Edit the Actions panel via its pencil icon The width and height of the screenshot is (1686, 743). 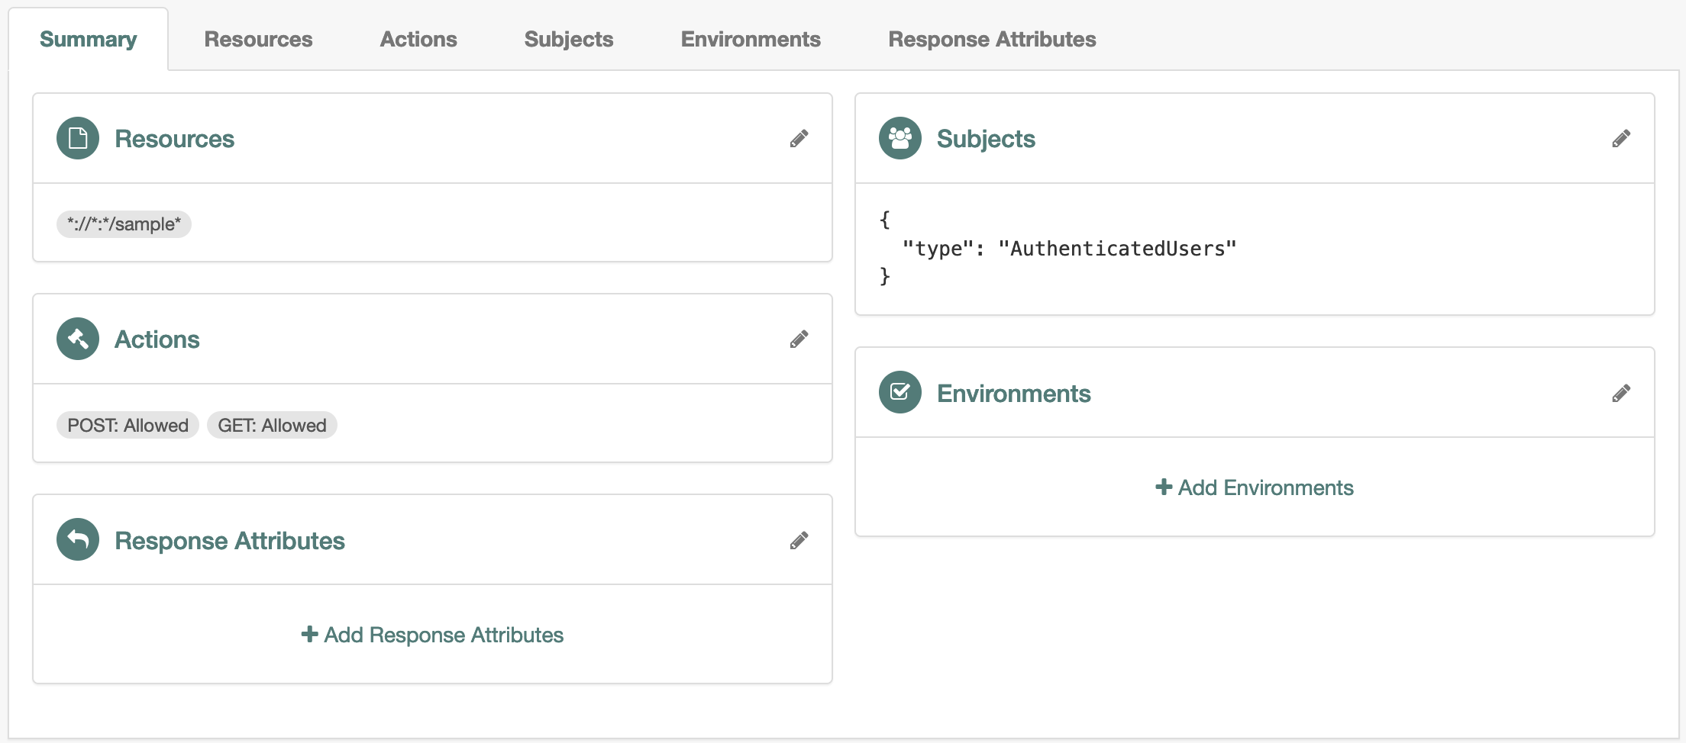tap(799, 339)
